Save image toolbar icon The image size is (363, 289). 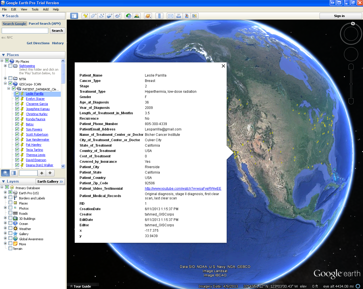pyautogui.click(x=195, y=16)
